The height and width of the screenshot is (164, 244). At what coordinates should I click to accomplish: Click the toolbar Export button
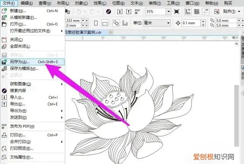(128, 11)
